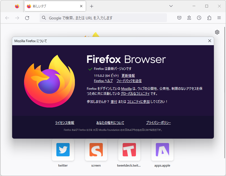Image resolution: width=226 pixels, height=176 pixels.
Task: Open the list-all-tabs chevron
Action: (x=171, y=6)
